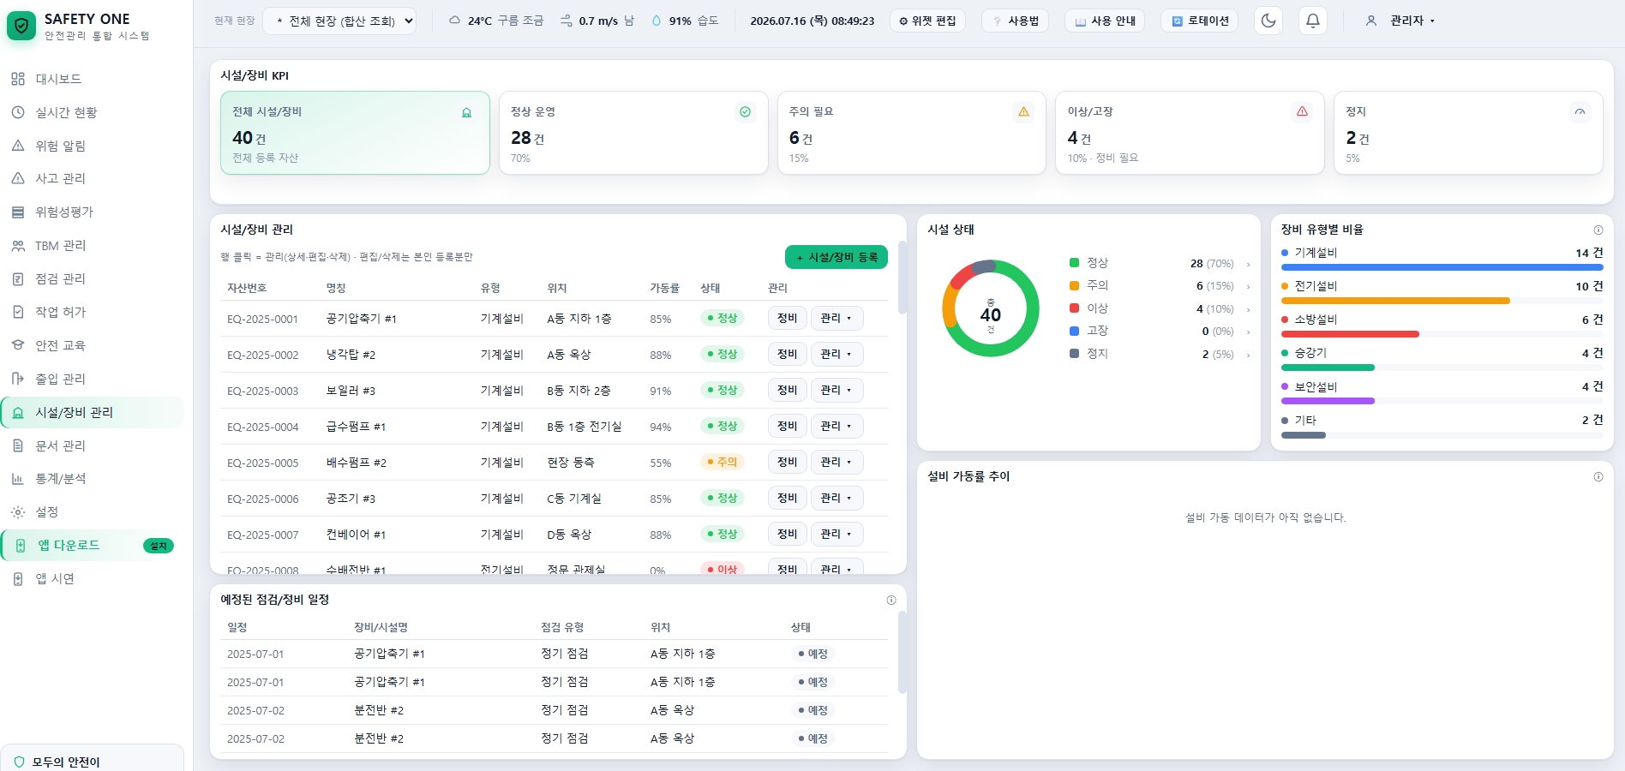Click info icon on 설비 가동률 추이

1598,476
